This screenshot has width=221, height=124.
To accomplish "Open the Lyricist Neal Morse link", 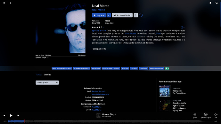I will (97, 110).
